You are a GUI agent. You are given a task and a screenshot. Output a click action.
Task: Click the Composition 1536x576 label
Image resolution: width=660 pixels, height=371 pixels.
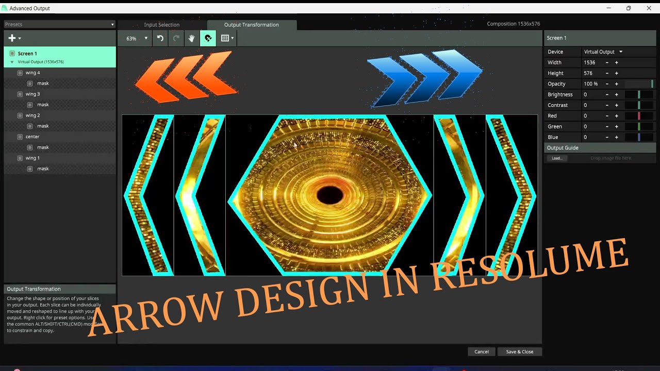pos(514,24)
